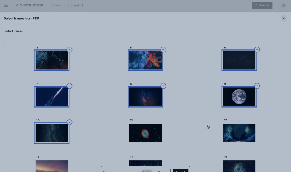Image resolution: width=291 pixels, height=172 pixels.
Task: Uncheck the checkmark on frame 4
Action: [69, 49]
